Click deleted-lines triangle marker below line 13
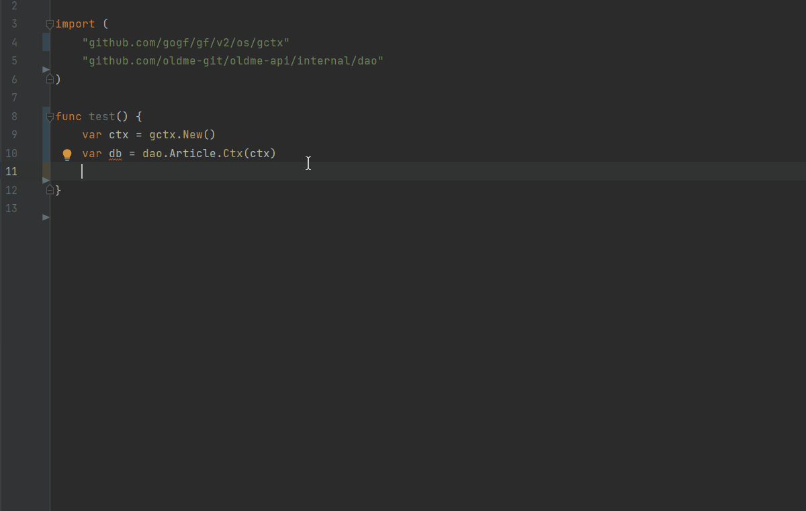 tap(46, 217)
